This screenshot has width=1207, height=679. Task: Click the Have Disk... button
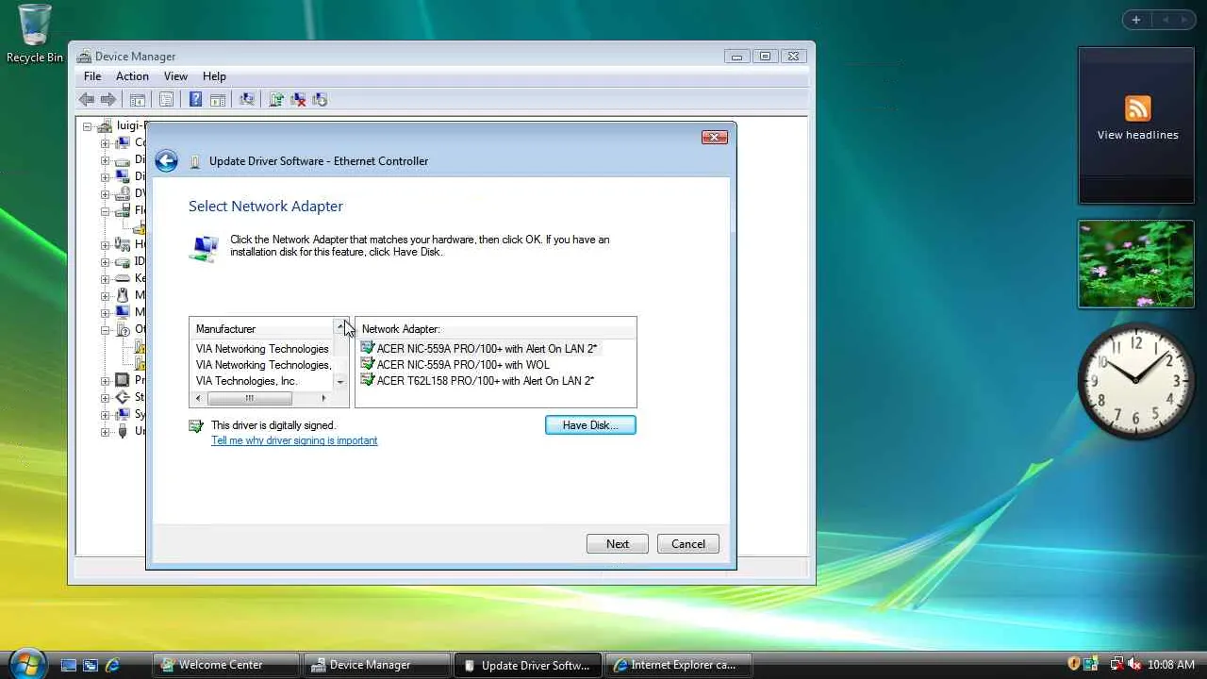point(590,425)
